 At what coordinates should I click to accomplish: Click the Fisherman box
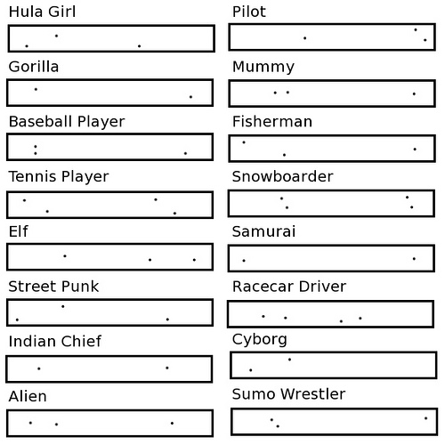332,149
